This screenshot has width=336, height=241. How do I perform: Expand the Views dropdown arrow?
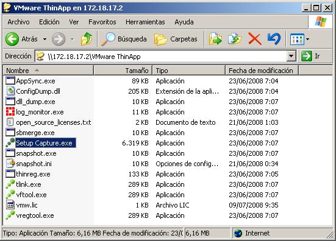308,39
